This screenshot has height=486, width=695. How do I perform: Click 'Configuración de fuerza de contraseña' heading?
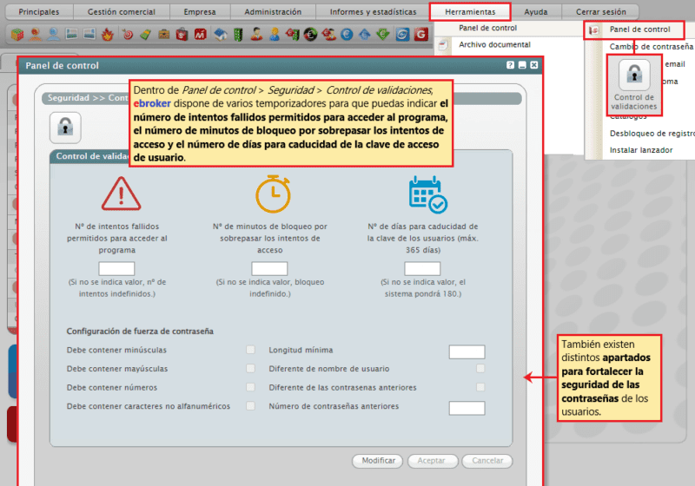[x=140, y=331]
